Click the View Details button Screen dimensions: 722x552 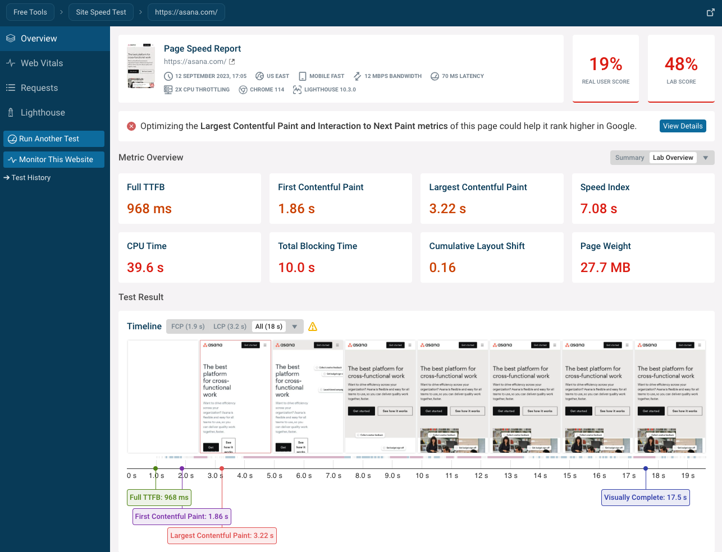683,126
